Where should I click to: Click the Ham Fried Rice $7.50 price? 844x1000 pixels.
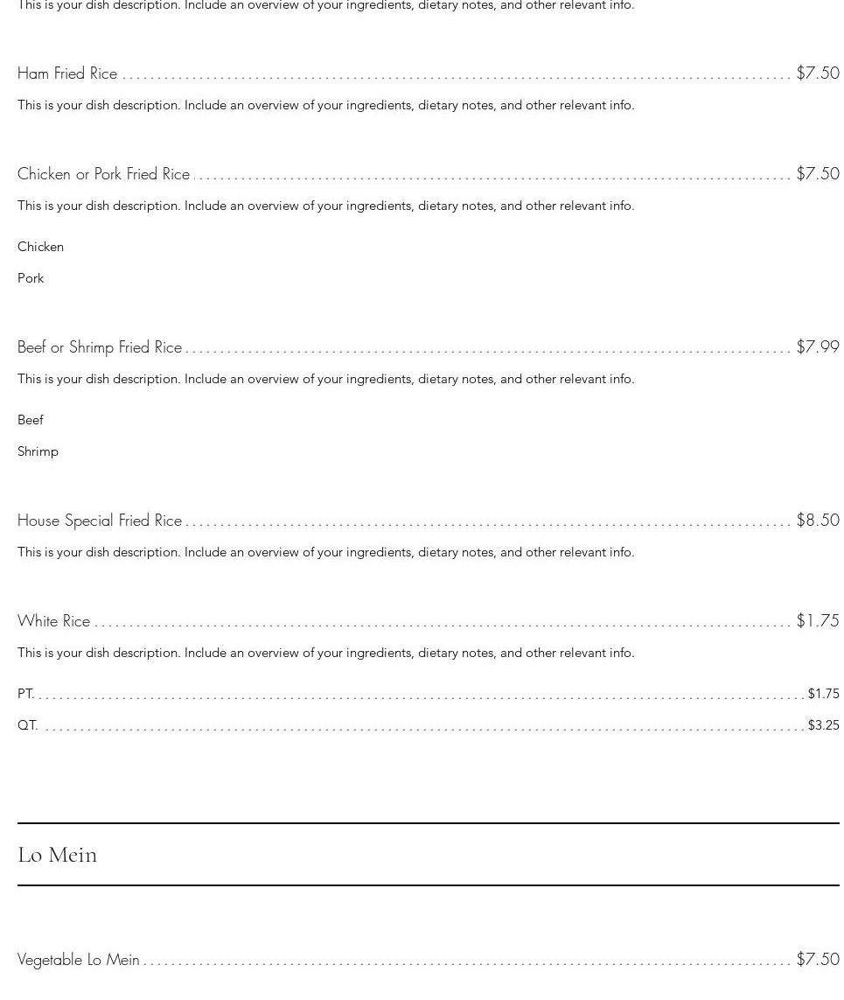817,73
